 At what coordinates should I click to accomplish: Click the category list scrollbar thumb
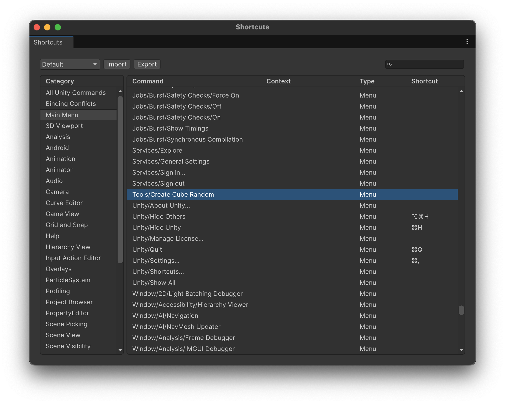[x=120, y=180]
